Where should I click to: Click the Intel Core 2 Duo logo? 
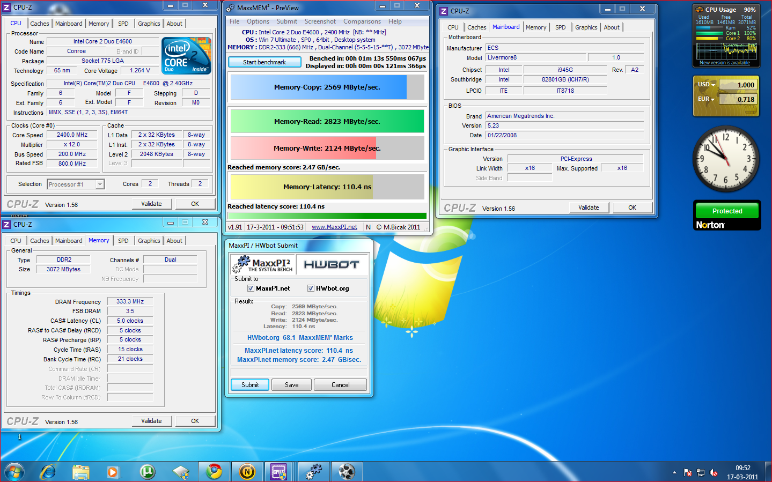(x=186, y=56)
